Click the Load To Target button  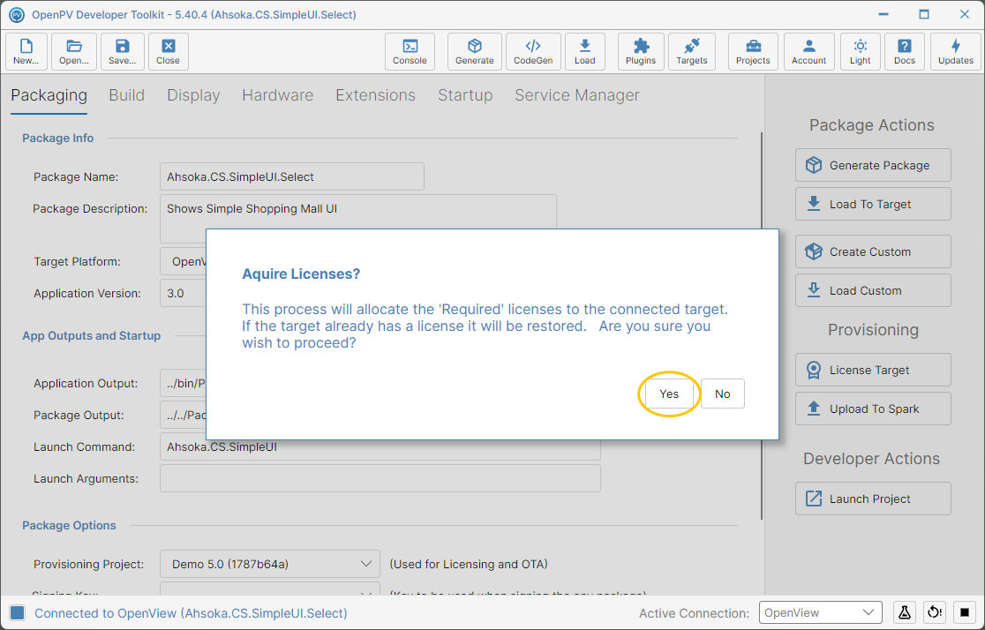click(873, 204)
